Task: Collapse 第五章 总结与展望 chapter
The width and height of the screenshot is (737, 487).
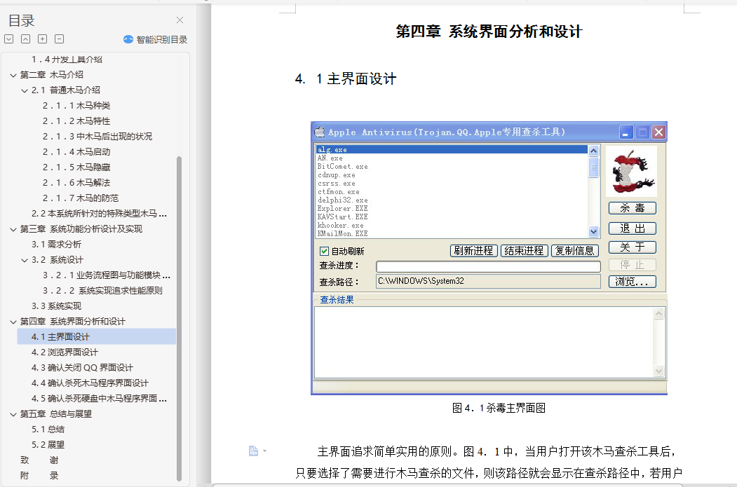Action: 13,415
